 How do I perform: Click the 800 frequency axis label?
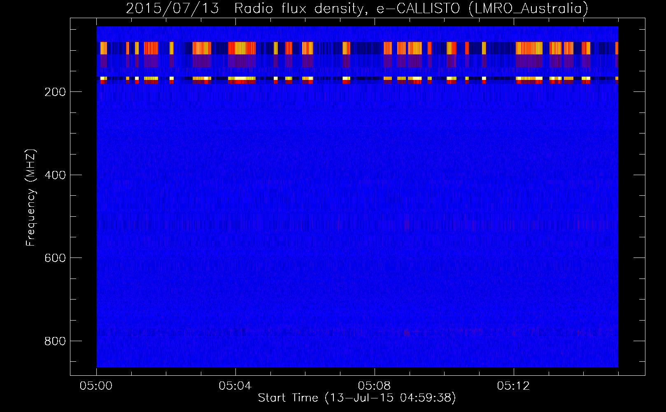click(55, 341)
